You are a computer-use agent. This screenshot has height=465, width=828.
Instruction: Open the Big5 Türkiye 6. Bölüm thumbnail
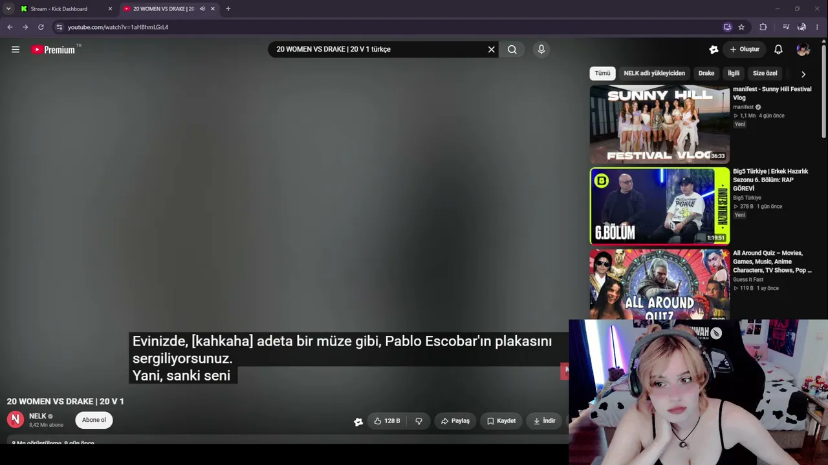point(659,206)
